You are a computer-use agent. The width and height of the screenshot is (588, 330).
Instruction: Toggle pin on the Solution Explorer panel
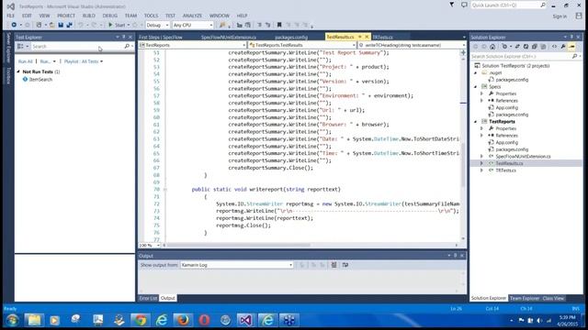tap(571, 37)
